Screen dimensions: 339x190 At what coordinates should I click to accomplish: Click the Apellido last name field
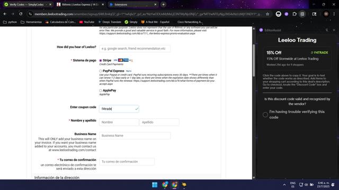159,122
